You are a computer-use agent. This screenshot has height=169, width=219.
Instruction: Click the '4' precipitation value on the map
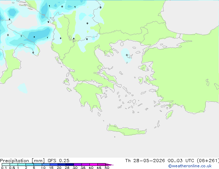34,37
